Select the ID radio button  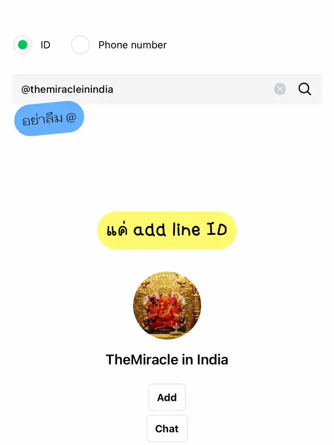(23, 44)
